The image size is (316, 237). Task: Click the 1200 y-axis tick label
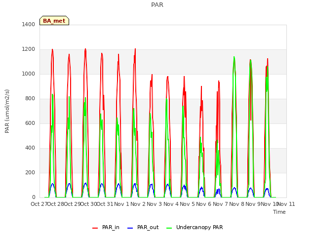[x=29, y=49]
